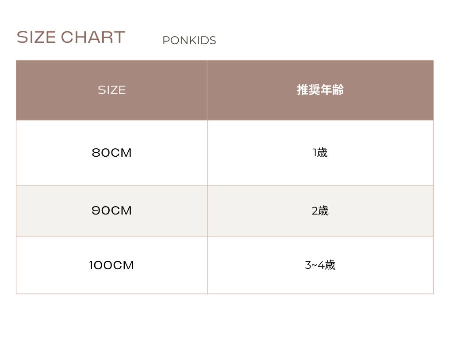Image resolution: width=453 pixels, height=339 pixels.
Task: Click the 1歳 age cell
Action: click(320, 153)
